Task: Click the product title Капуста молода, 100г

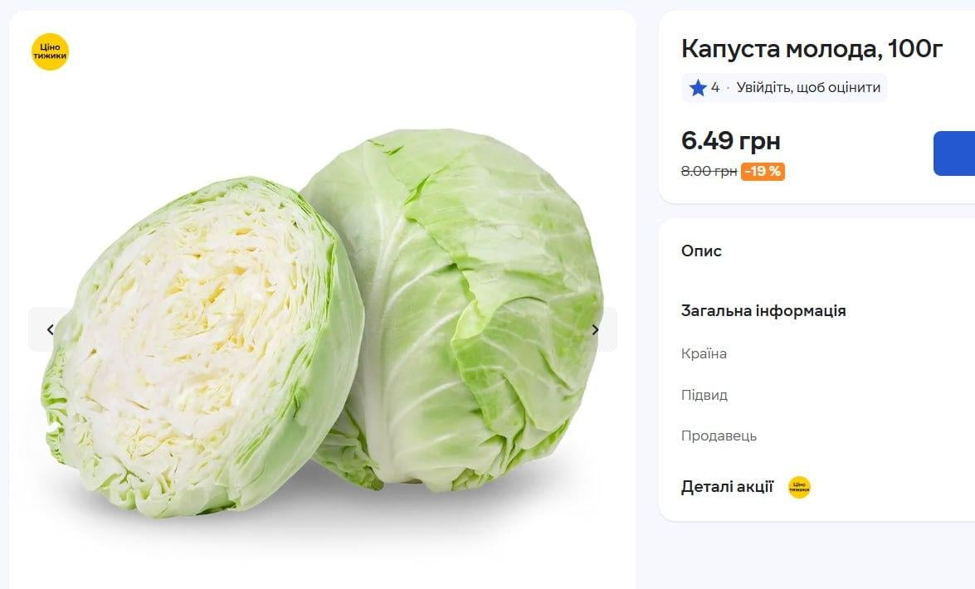Action: [811, 49]
